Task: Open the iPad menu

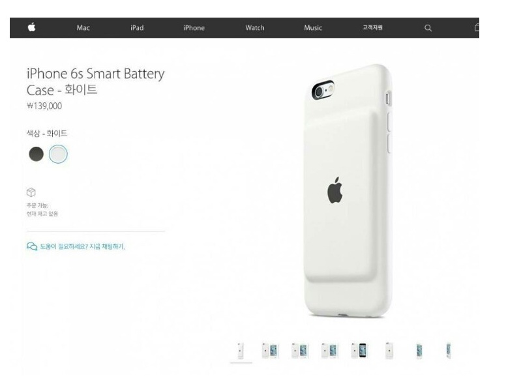Action: click(x=137, y=28)
